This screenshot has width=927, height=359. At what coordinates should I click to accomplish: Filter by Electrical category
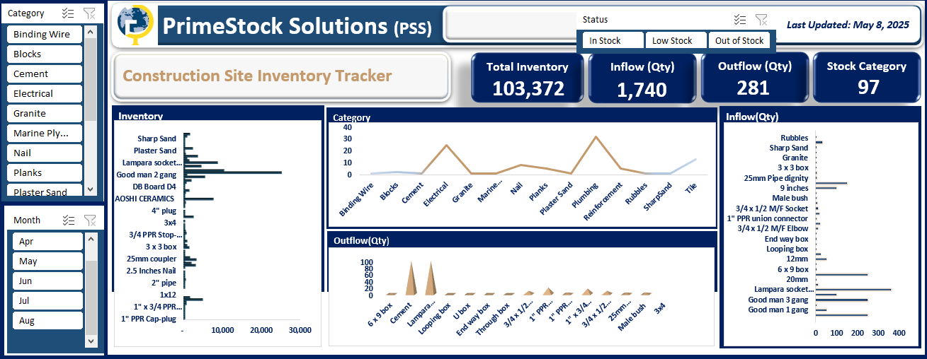pos(45,93)
